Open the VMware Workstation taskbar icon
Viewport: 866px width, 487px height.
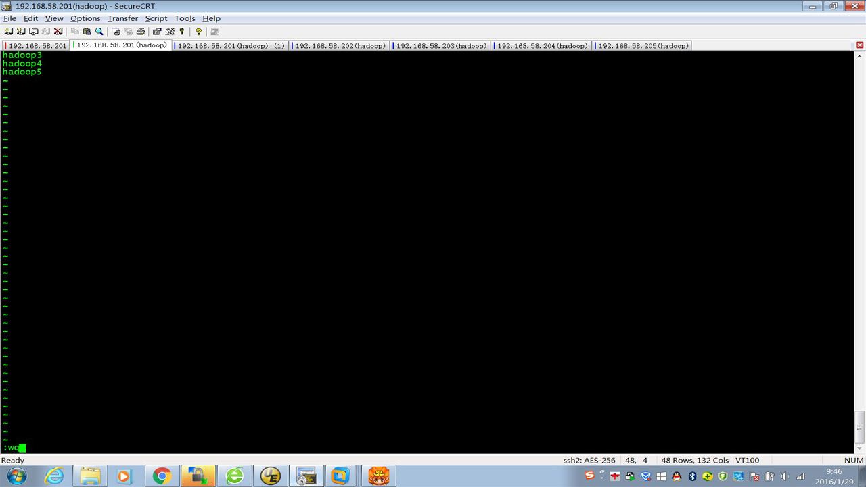click(340, 476)
